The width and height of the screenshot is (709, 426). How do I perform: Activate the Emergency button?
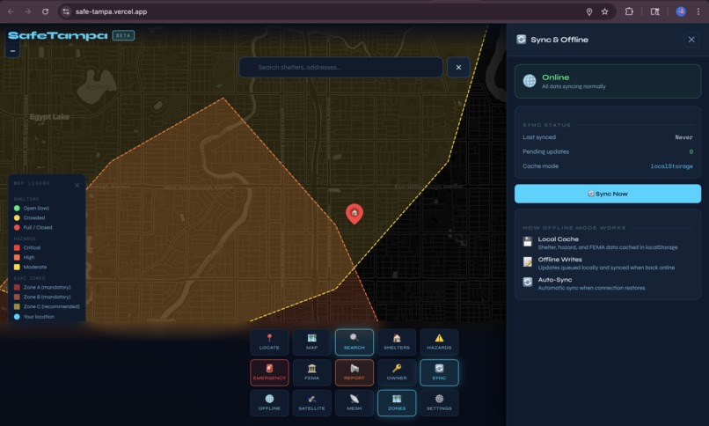click(269, 372)
